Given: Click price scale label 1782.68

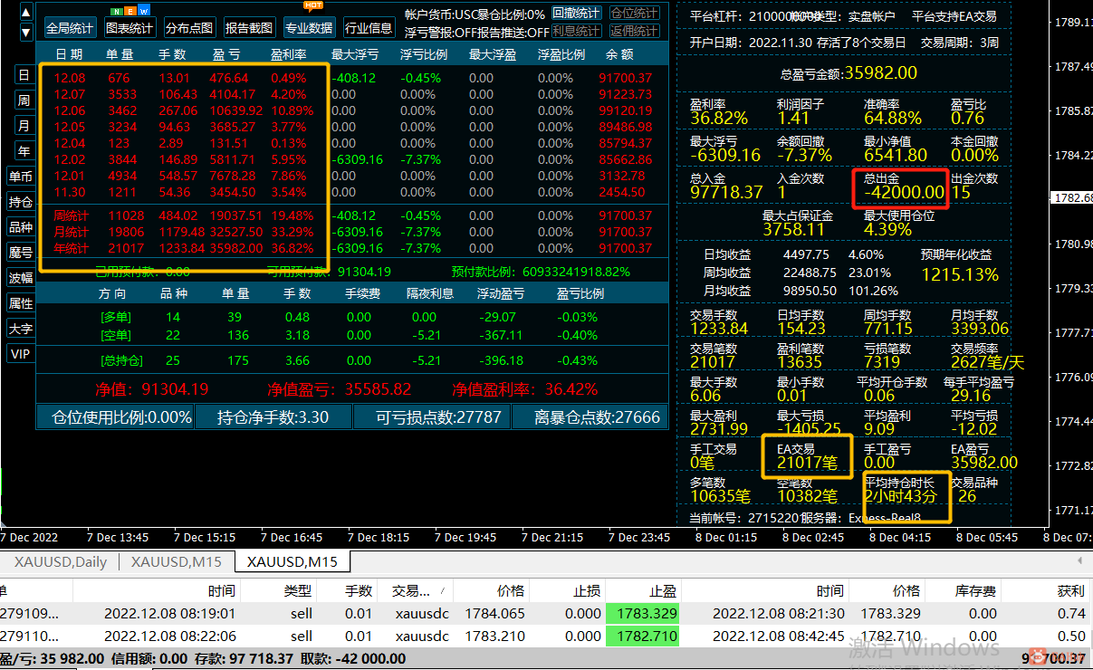Looking at the screenshot, I should coord(1071,197).
